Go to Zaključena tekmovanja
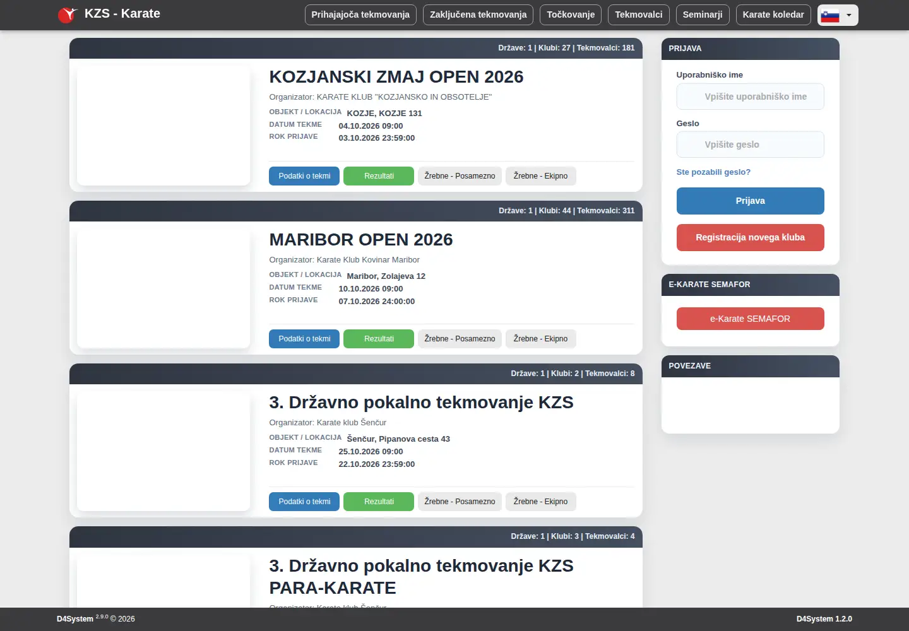 click(478, 15)
